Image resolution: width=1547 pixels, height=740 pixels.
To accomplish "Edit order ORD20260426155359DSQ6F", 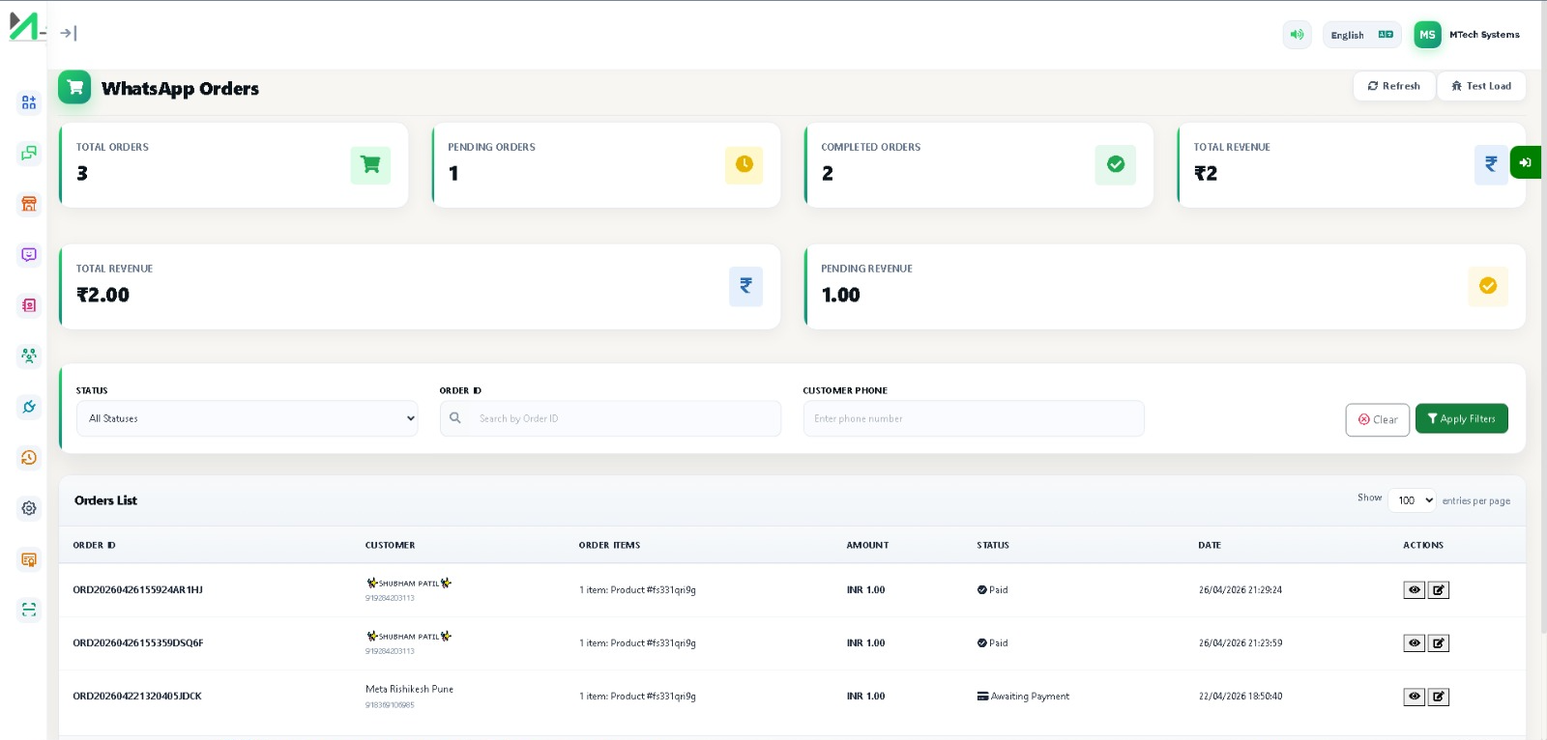I will [1439, 643].
